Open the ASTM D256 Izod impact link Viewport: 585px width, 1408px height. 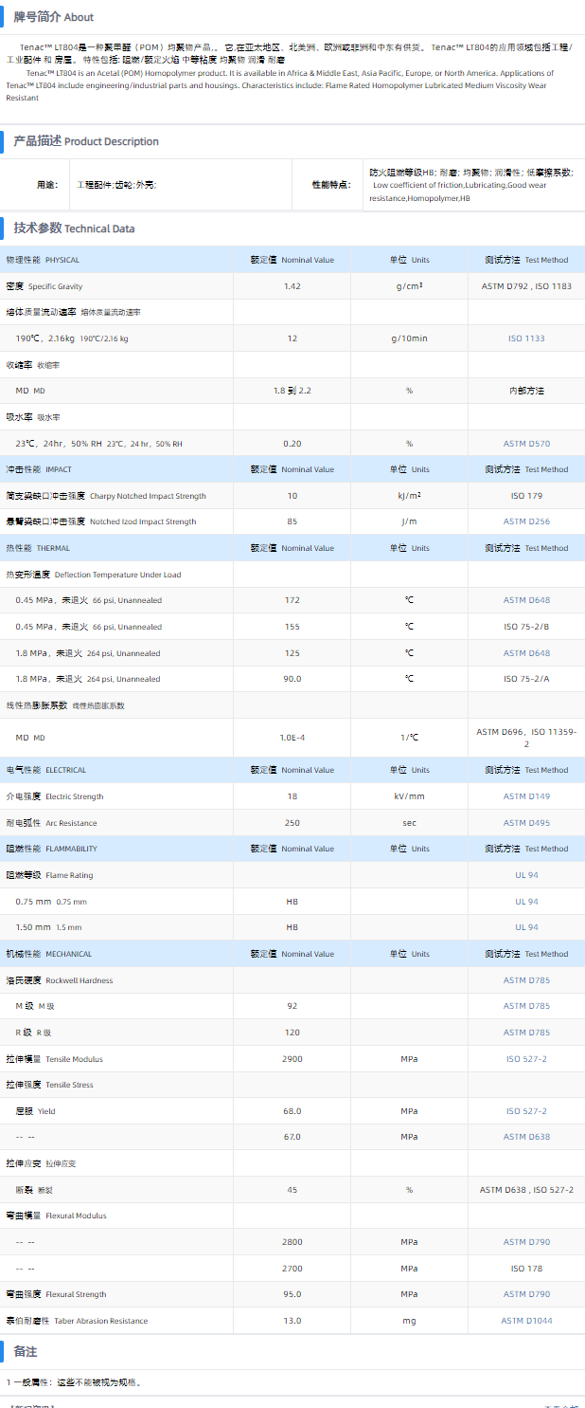click(526, 521)
